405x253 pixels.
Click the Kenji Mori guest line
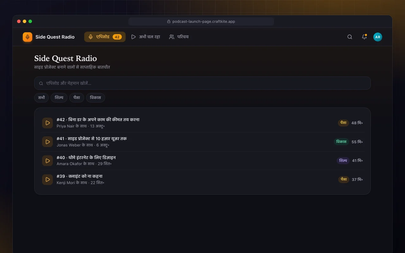[80, 183]
